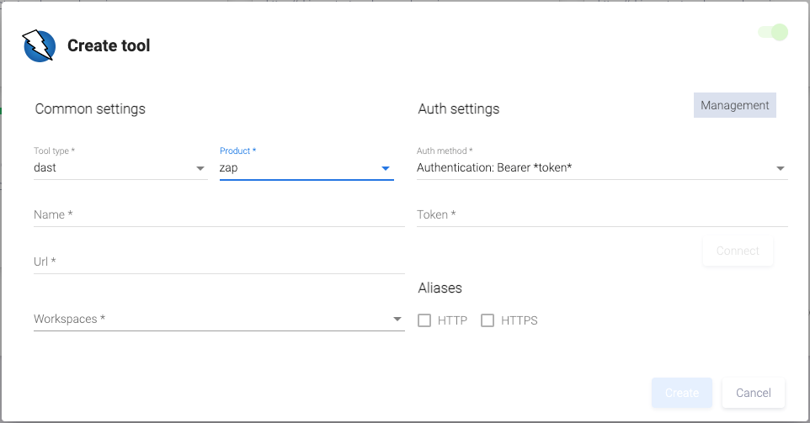Cancel the Create tool dialog
The image size is (810, 423).
[753, 393]
